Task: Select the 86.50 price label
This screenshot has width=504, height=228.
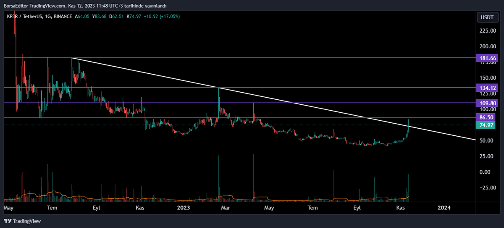Action: click(486, 117)
